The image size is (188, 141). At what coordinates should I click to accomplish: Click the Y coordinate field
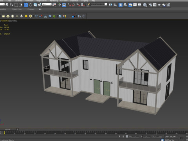[x=146, y=137]
